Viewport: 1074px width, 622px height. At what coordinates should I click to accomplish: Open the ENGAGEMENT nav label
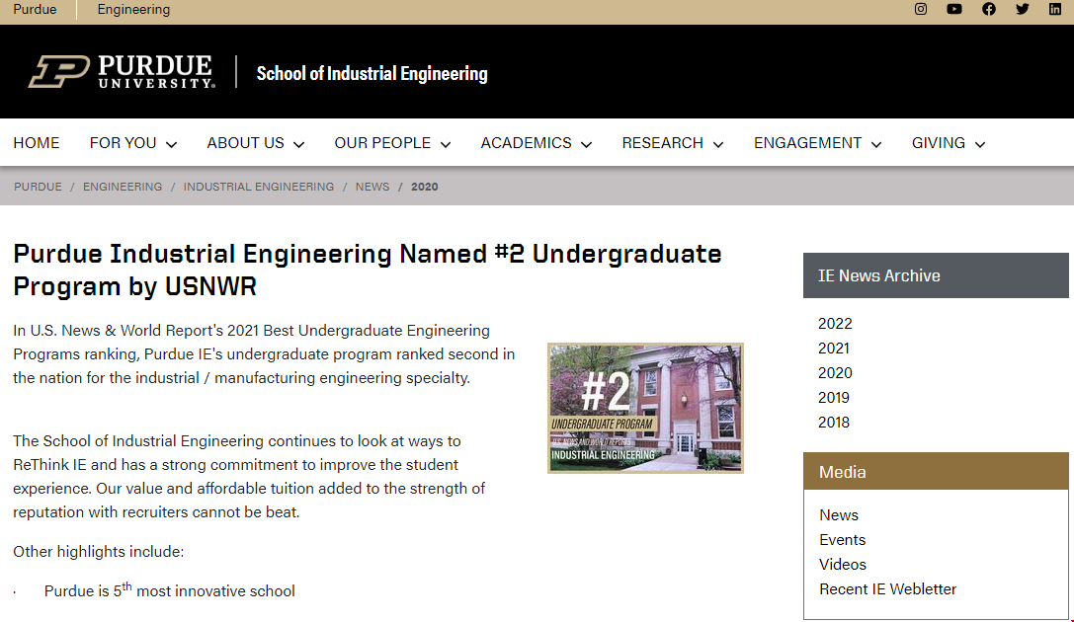pyautogui.click(x=807, y=143)
